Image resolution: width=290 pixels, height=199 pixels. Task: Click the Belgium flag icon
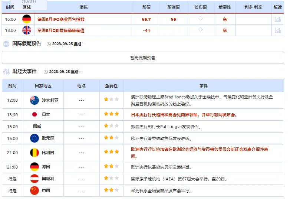pos(34,153)
